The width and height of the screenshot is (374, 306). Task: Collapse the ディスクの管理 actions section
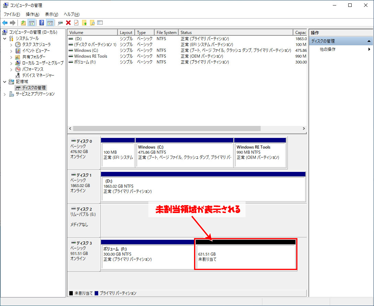click(x=369, y=41)
